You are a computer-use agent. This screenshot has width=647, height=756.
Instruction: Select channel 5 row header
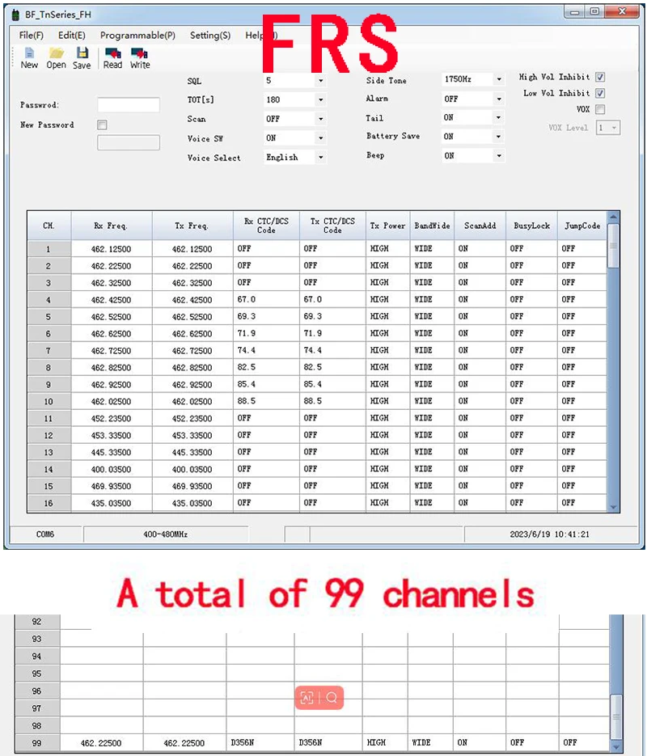[49, 317]
